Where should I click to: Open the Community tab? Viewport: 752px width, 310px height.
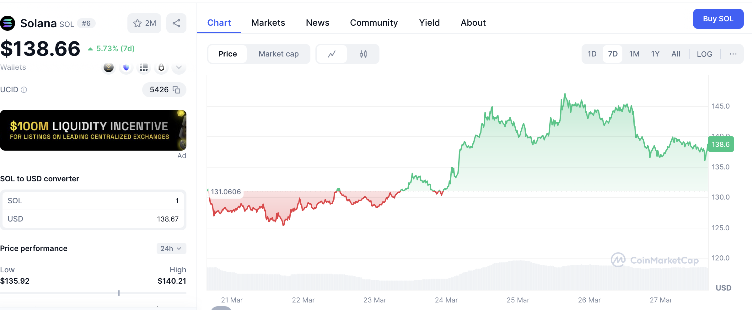(x=374, y=23)
